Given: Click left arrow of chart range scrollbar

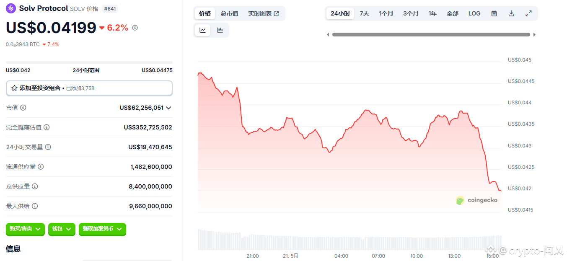Looking at the screenshot, I should 328,35.
